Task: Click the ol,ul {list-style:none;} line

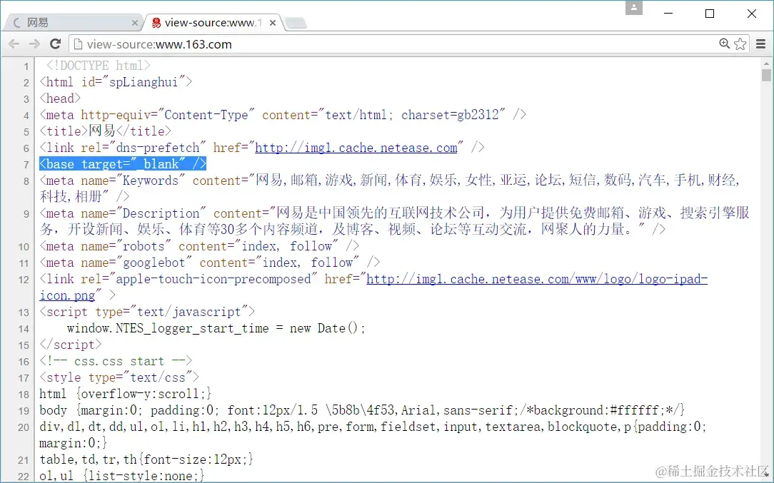Action: (122, 476)
